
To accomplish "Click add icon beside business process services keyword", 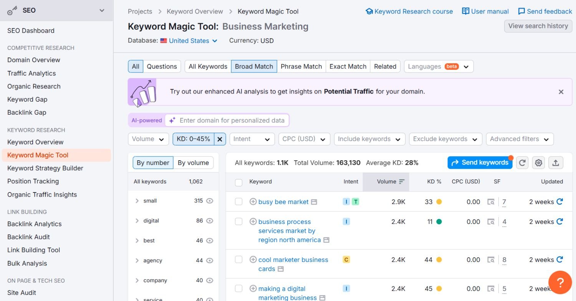I will tap(253, 222).
